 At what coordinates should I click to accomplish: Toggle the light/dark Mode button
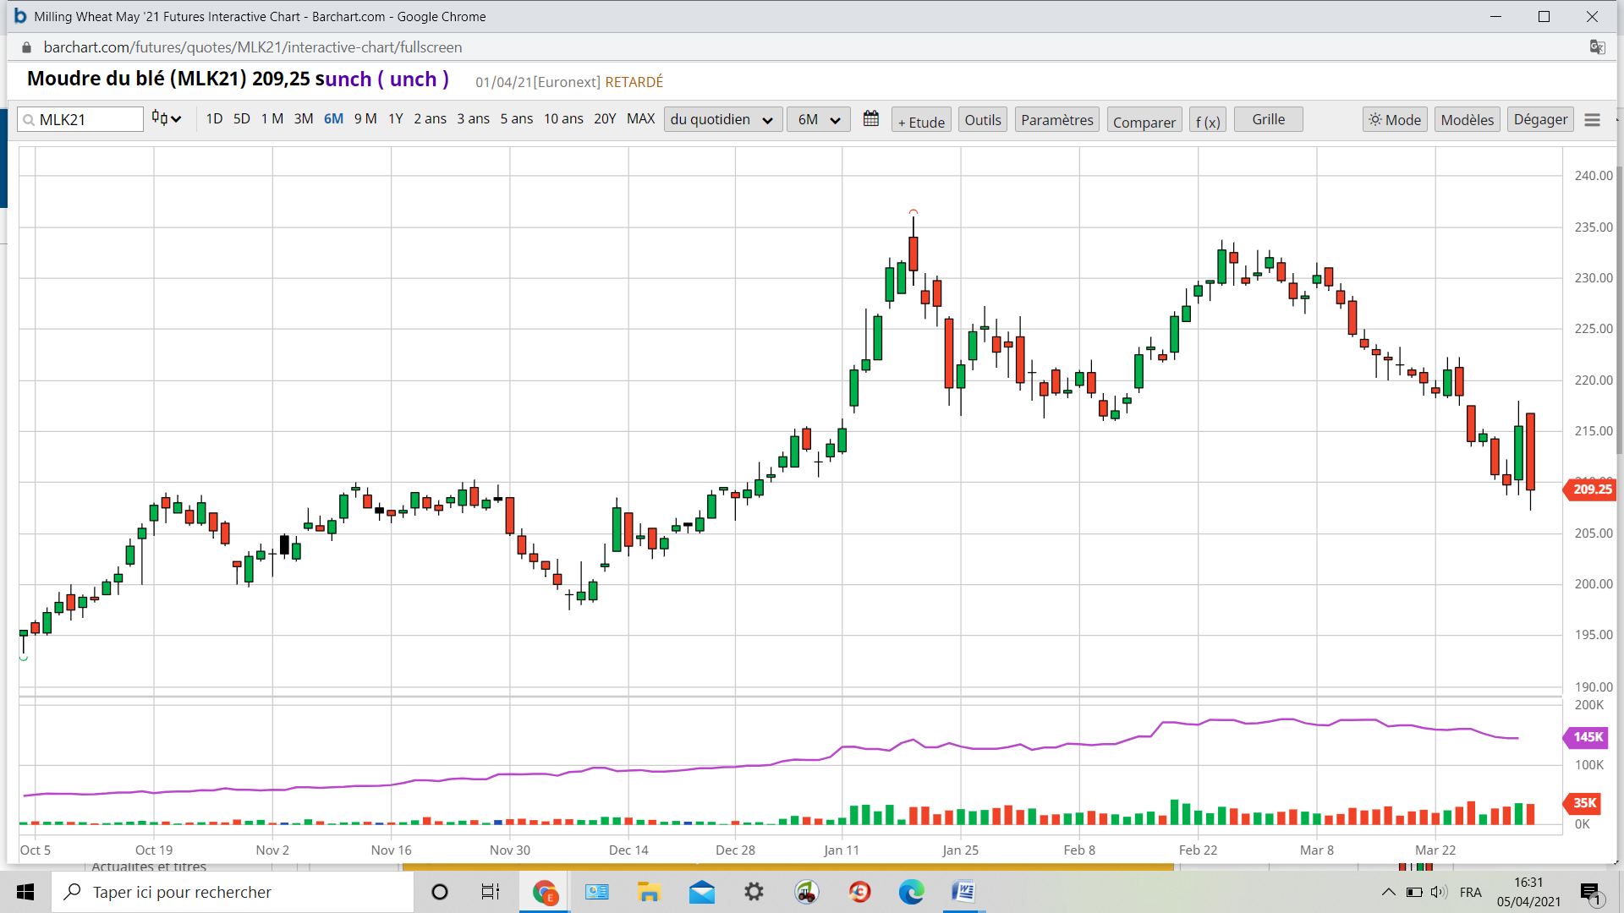click(x=1395, y=120)
